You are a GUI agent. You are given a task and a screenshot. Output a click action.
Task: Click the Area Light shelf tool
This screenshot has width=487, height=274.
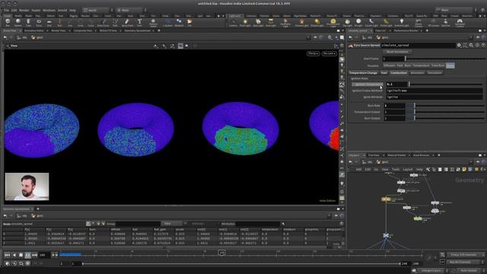pyautogui.click(x=271, y=22)
